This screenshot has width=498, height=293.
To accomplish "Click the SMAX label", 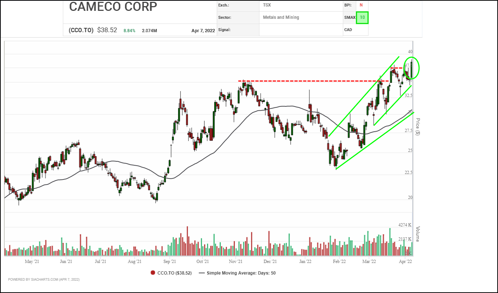I will [350, 17].
